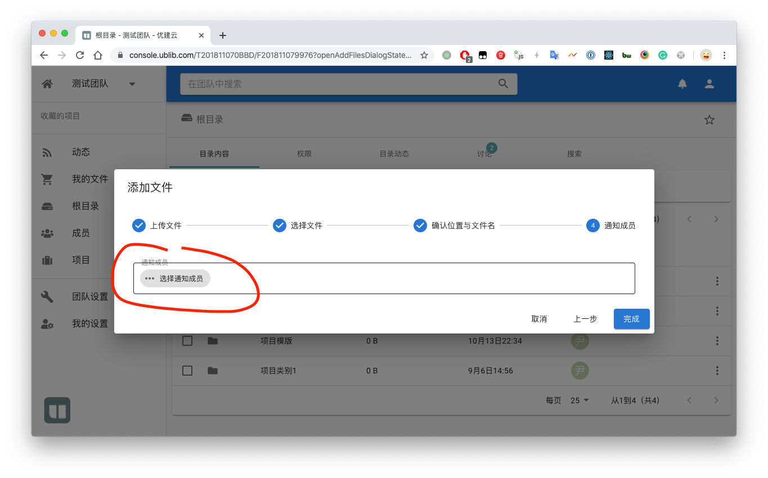Expand the 测试团队 team dropdown
This screenshot has width=768, height=478.
[x=132, y=84]
